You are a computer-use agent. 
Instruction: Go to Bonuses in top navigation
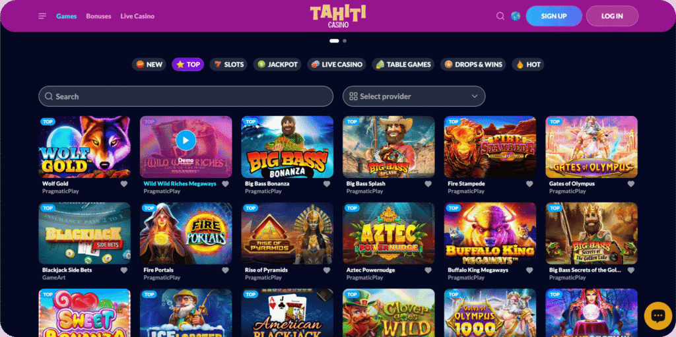click(98, 16)
